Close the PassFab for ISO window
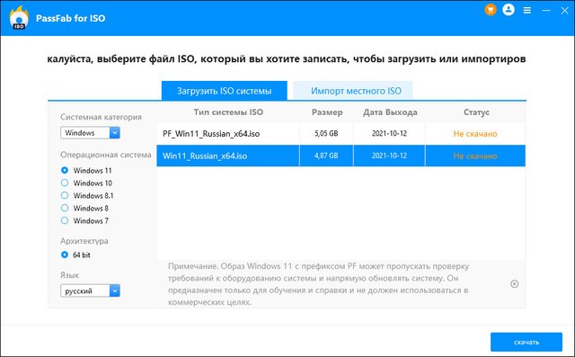575x357 pixels. [565, 11]
